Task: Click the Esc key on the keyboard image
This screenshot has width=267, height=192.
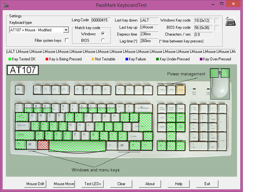Action: (20, 90)
